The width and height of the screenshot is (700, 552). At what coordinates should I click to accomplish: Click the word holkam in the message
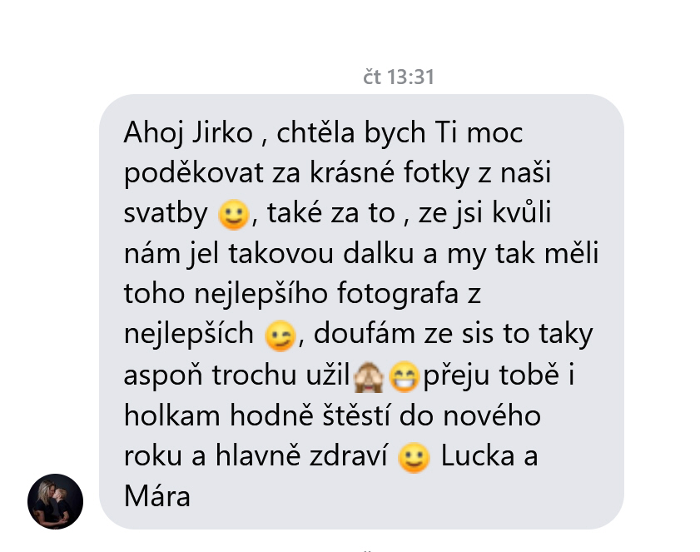click(x=171, y=415)
